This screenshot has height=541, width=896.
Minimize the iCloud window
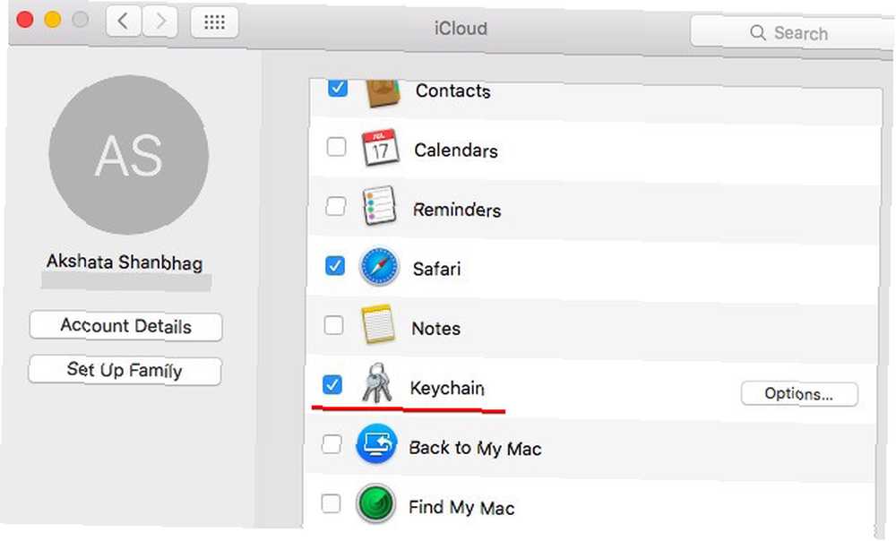coord(53,20)
